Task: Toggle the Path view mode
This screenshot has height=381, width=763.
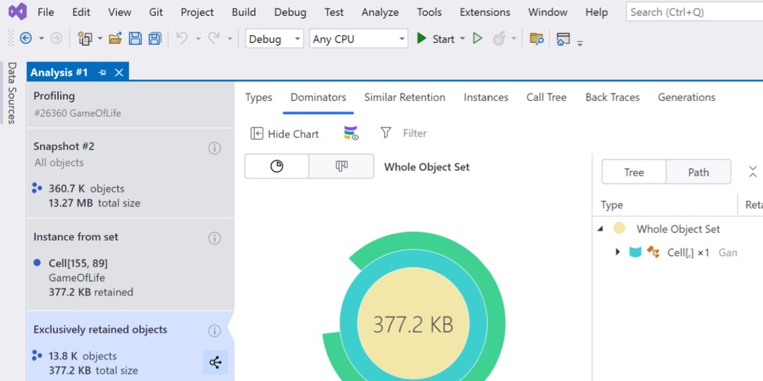Action: click(x=698, y=172)
